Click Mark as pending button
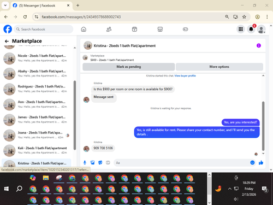 [129, 67]
